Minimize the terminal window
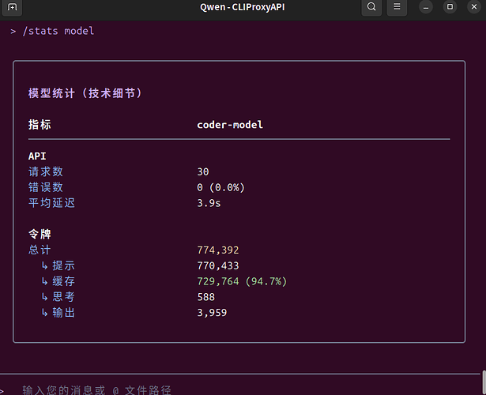Screen dimensions: 486x395 coord(426,7)
